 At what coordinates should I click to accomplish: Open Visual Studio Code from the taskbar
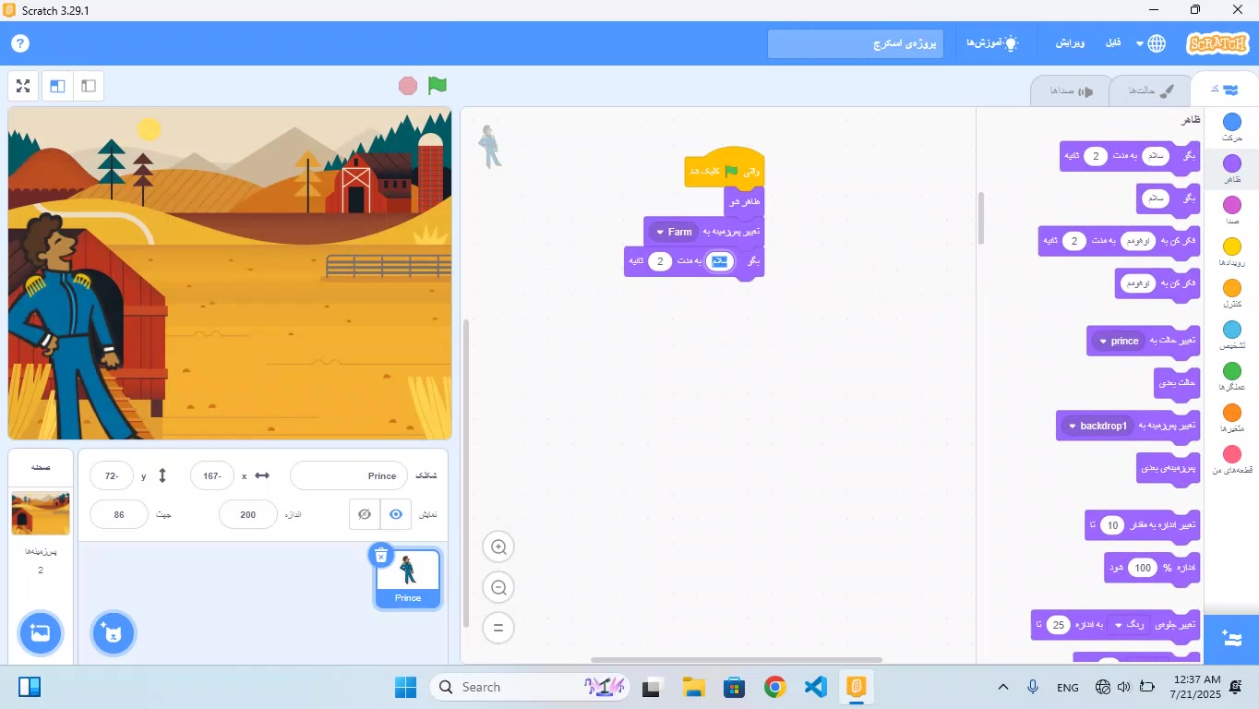tap(815, 687)
